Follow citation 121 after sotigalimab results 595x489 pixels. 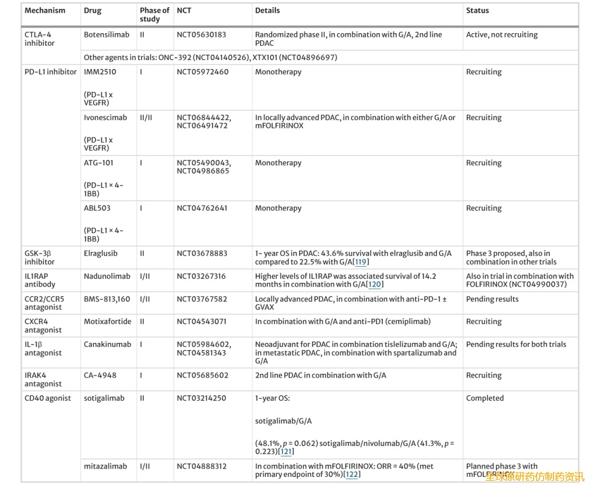[x=286, y=452]
